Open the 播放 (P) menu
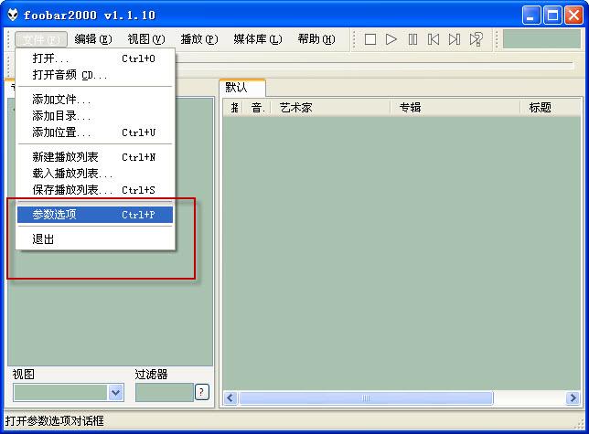Image resolution: width=589 pixels, height=434 pixels. pyautogui.click(x=199, y=39)
